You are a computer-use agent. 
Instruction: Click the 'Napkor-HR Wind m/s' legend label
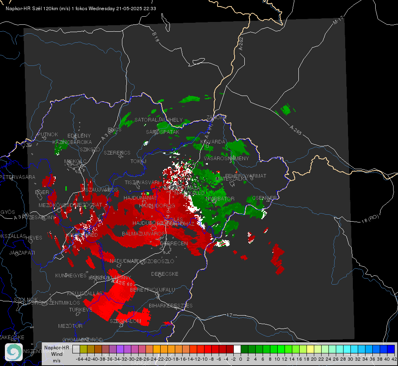pyautogui.click(x=57, y=354)
